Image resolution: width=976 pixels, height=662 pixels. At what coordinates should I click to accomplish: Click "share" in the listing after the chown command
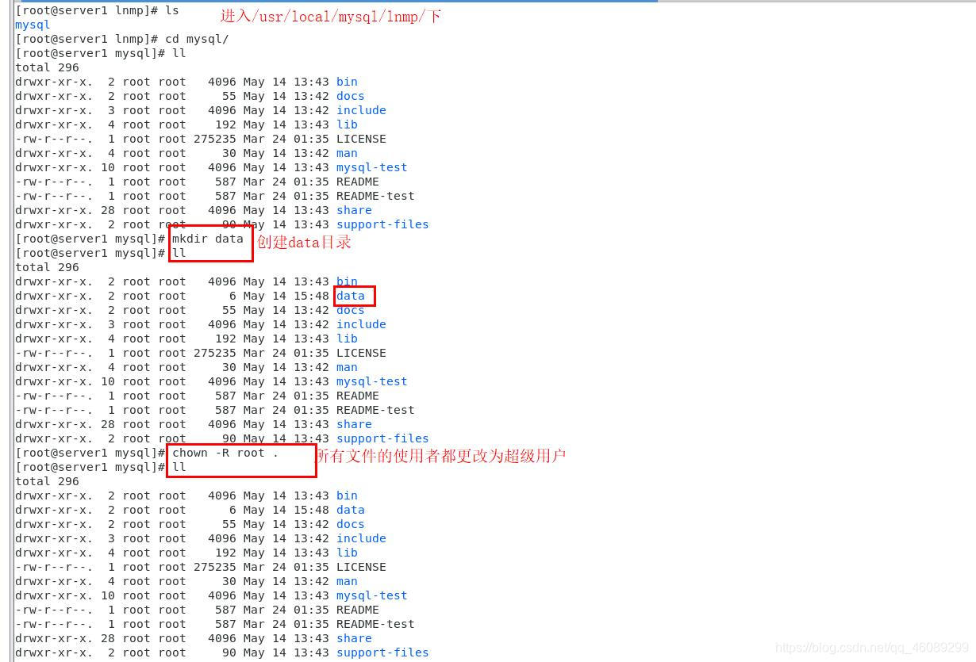point(354,638)
